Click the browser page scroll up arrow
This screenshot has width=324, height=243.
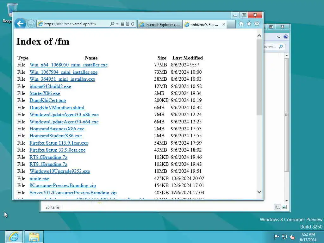pos(259,36)
